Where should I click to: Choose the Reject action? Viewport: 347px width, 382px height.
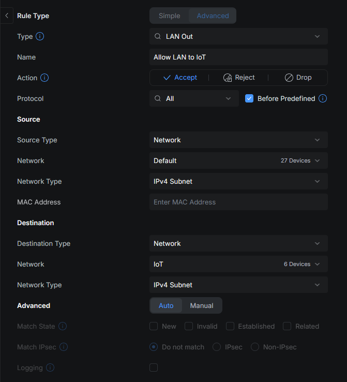(239, 78)
